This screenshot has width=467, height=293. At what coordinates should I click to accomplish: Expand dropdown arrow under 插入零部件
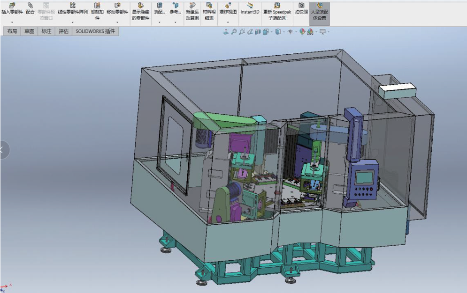[12, 22]
